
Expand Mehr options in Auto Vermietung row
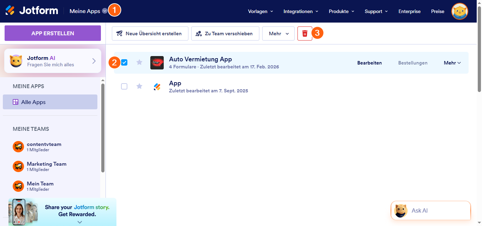click(x=452, y=63)
